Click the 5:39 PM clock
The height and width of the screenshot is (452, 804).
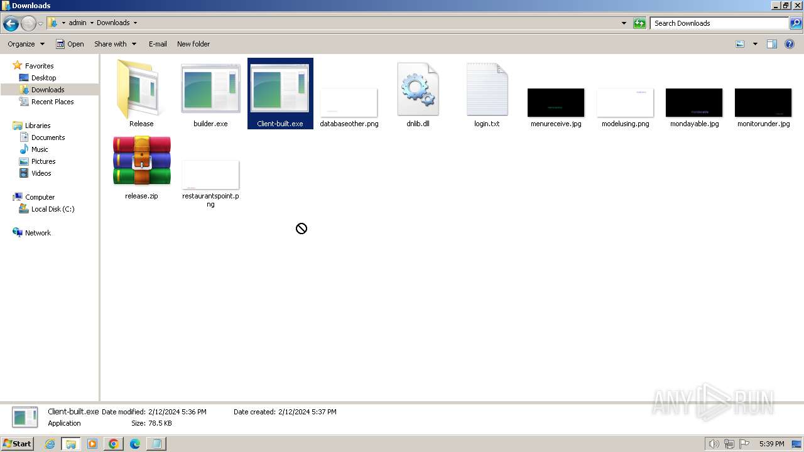(771, 444)
